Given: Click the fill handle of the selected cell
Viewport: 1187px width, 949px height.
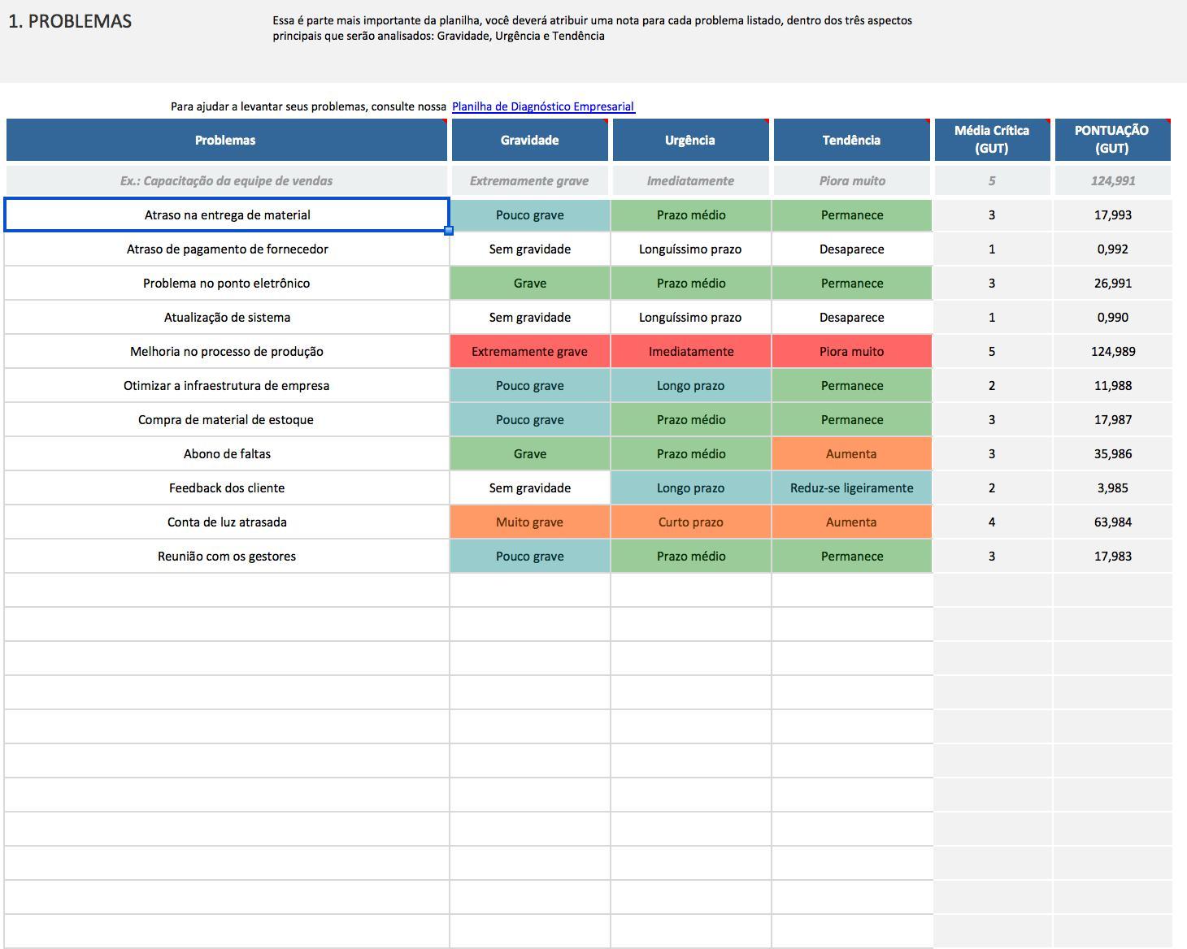Looking at the screenshot, I should pyautogui.click(x=449, y=231).
